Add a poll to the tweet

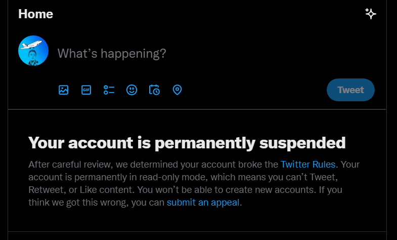tap(109, 90)
